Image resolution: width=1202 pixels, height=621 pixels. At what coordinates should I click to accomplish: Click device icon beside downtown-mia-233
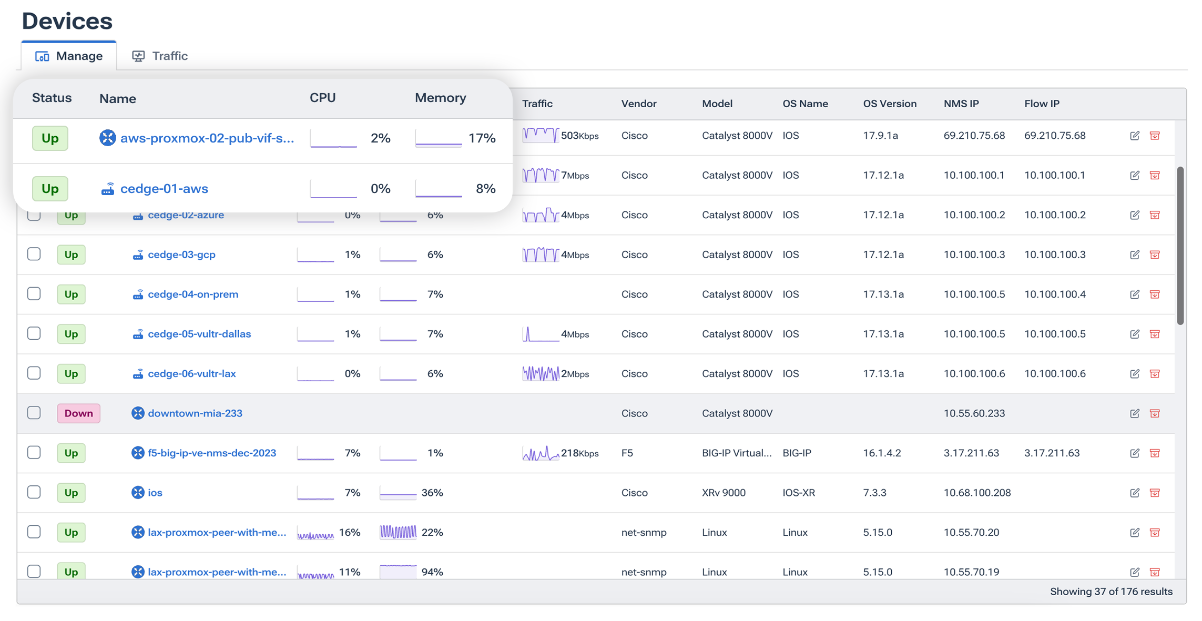(x=138, y=413)
